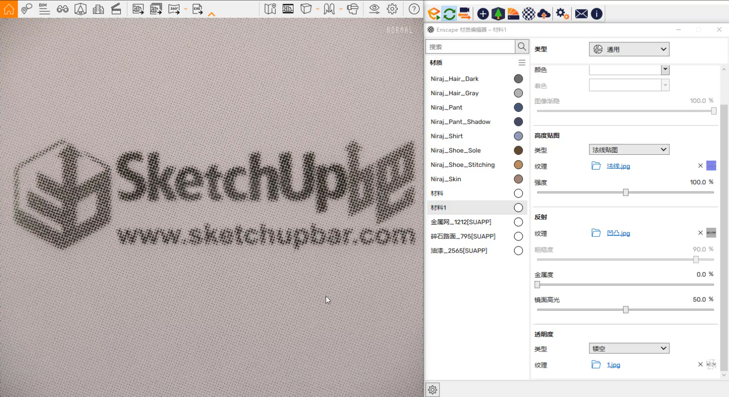The width and height of the screenshot is (729, 397).
Task: Click the screenshot export icon
Action: [138, 9]
